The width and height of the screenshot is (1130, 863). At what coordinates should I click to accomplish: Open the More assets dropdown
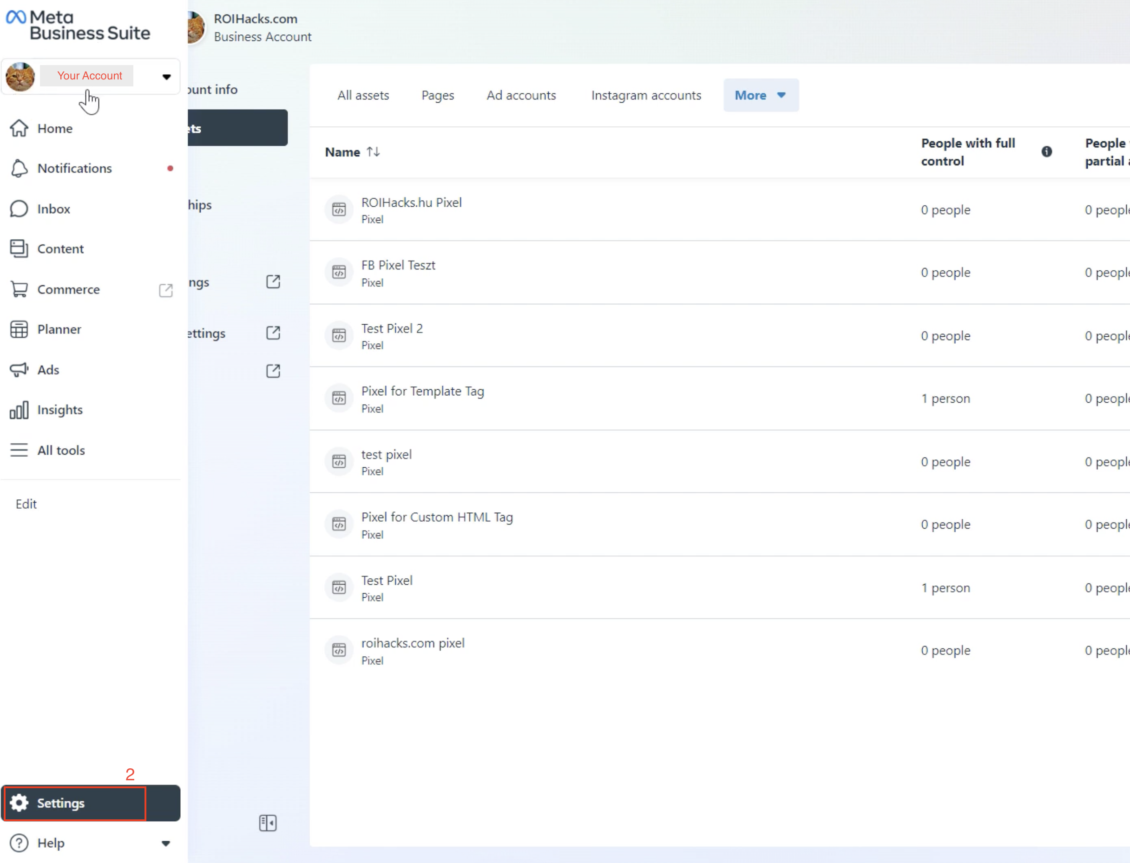[761, 95]
